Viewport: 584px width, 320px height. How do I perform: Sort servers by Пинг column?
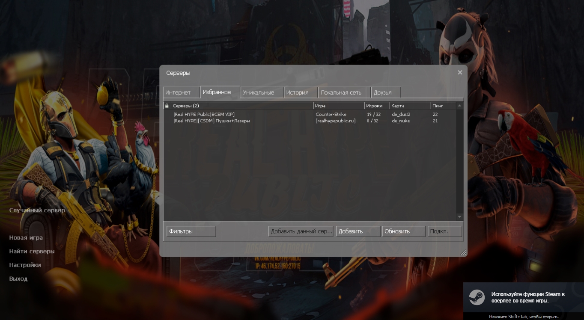click(442, 106)
